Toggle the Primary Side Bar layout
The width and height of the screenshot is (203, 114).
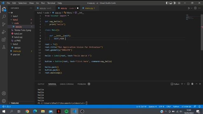coord(167,3)
